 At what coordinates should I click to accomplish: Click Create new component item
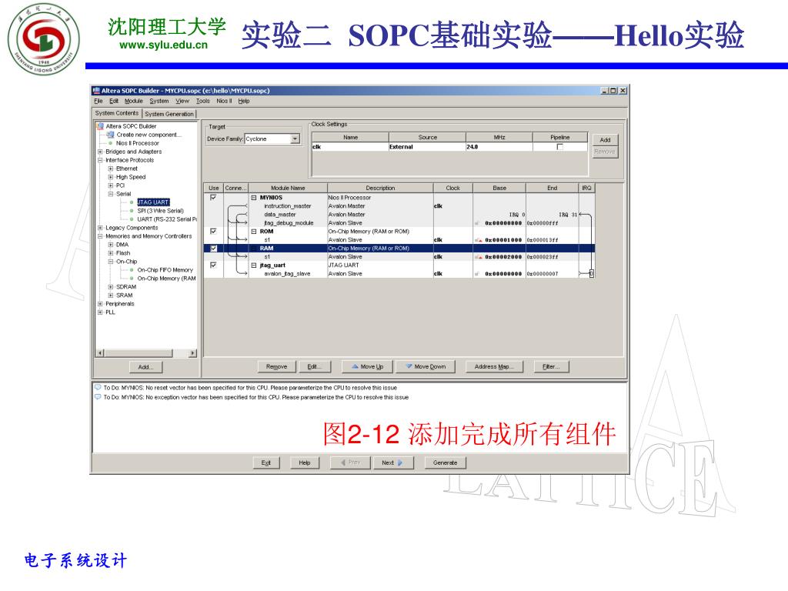(x=149, y=135)
